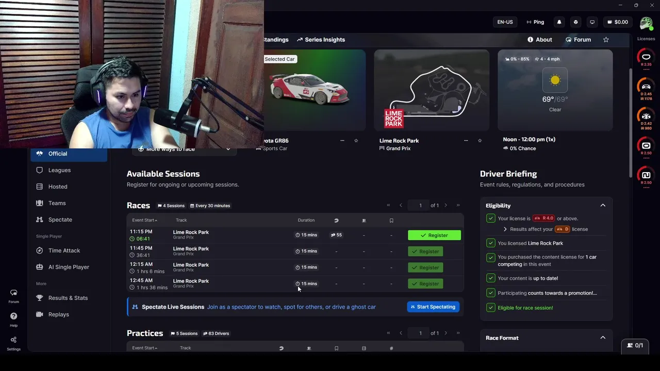The height and width of the screenshot is (371, 660).
Task: Open Results & Stats in the sidebar
Action: 69,298
